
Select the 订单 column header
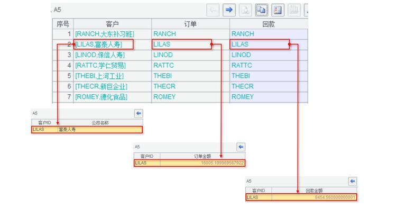click(190, 24)
